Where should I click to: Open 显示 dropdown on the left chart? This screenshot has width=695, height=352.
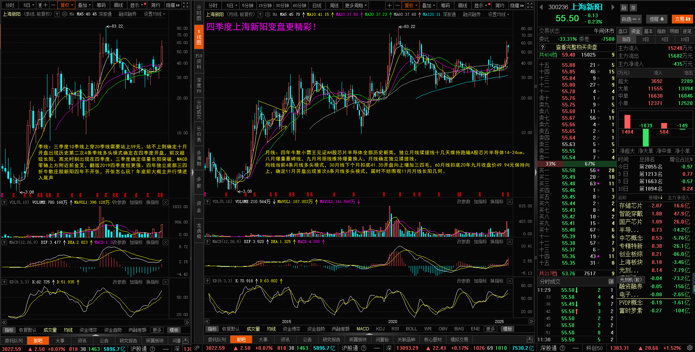pyautogui.click(x=137, y=5)
